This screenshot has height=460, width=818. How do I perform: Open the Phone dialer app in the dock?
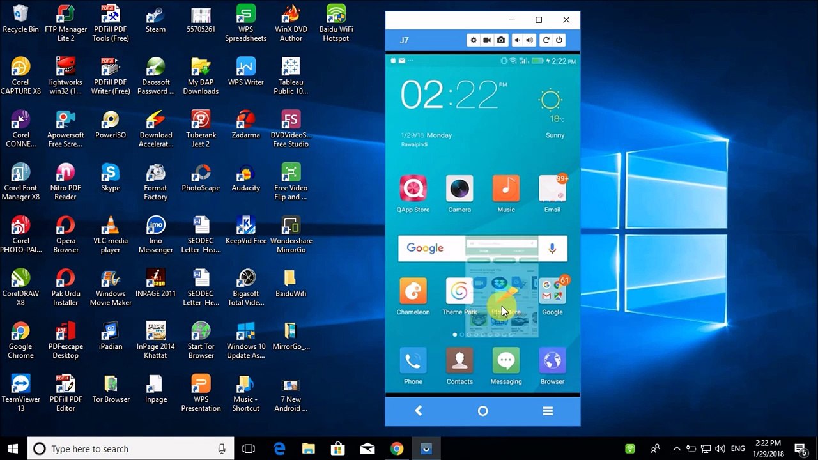413,366
